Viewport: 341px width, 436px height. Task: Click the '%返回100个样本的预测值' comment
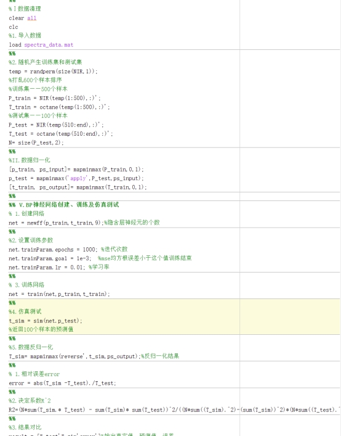click(x=41, y=329)
